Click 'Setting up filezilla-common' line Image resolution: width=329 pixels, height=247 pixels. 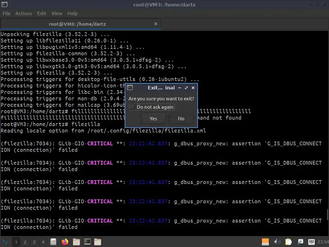point(68,54)
